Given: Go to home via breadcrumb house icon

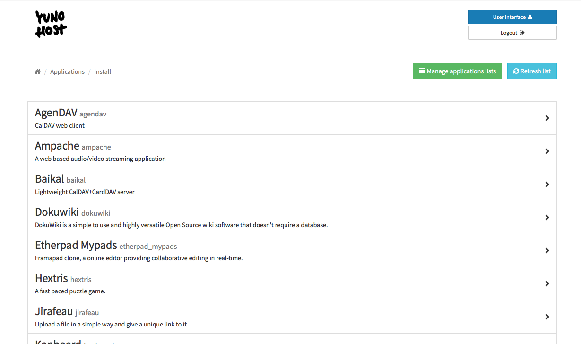Looking at the screenshot, I should (x=37, y=71).
